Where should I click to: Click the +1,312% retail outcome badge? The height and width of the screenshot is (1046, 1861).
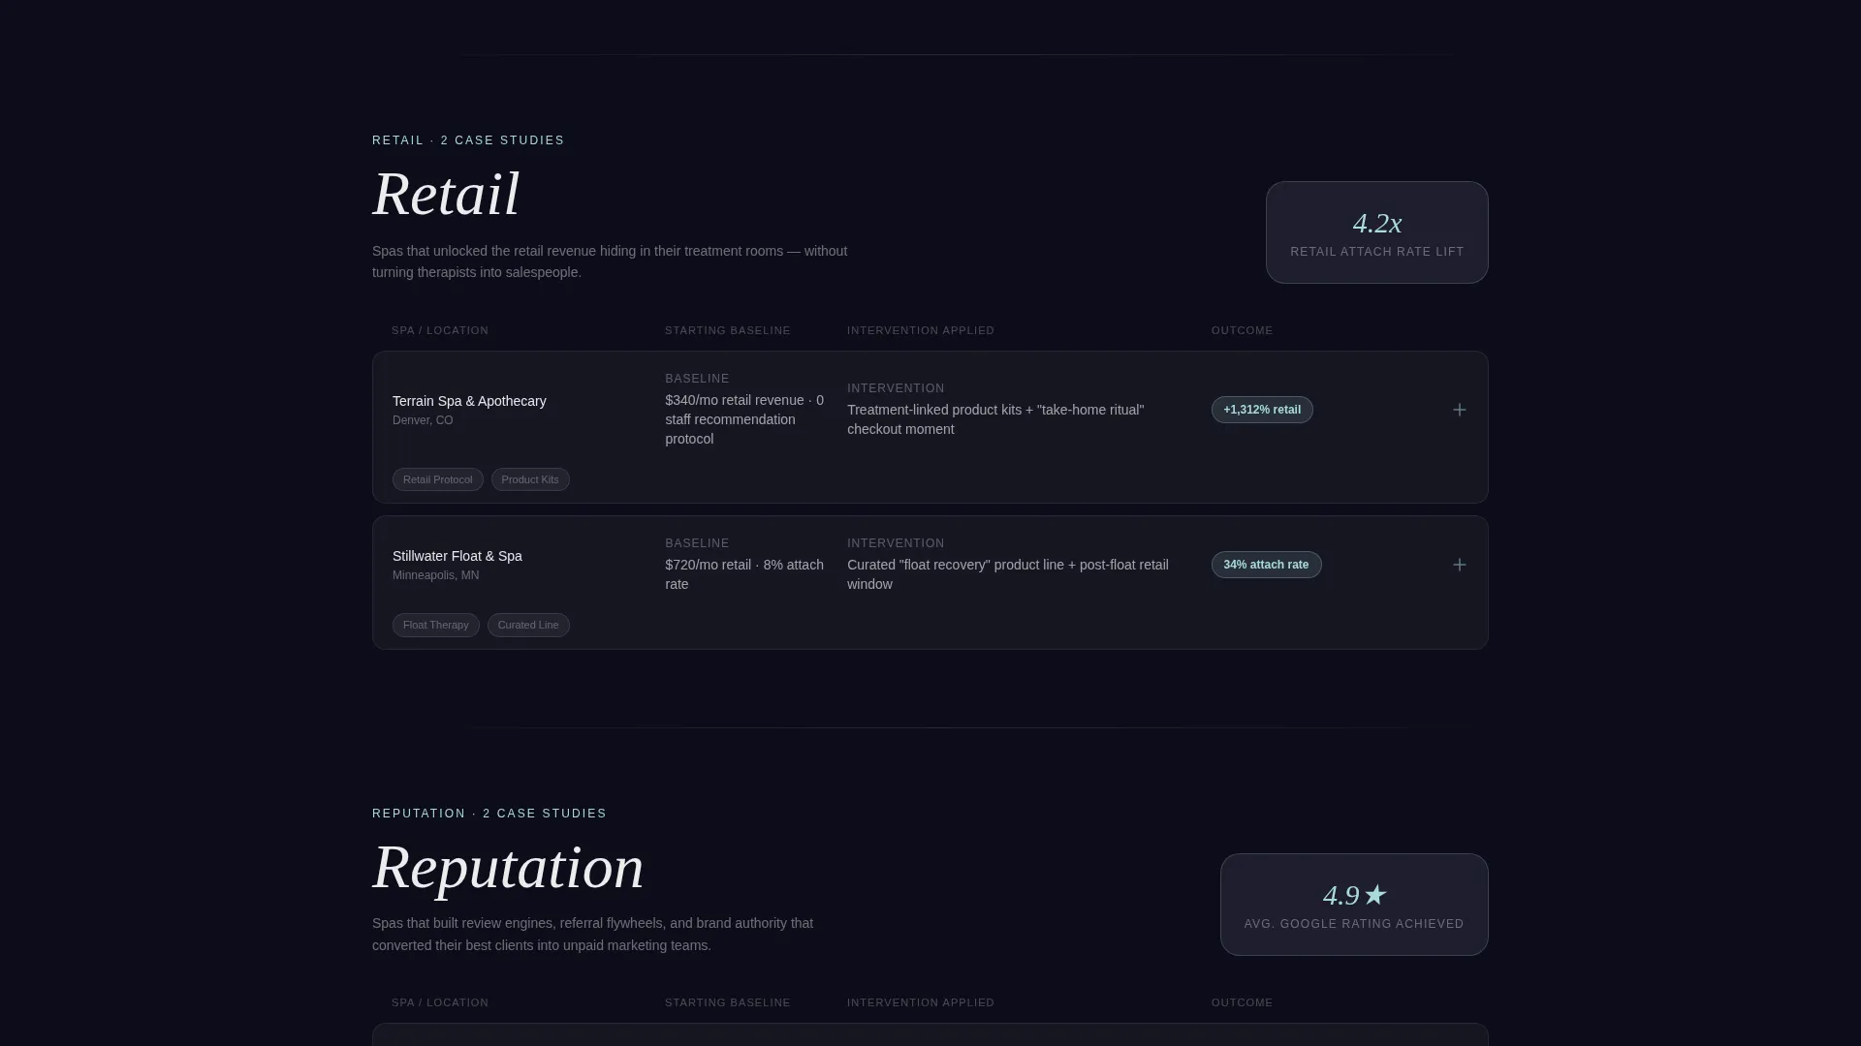(x=1262, y=410)
